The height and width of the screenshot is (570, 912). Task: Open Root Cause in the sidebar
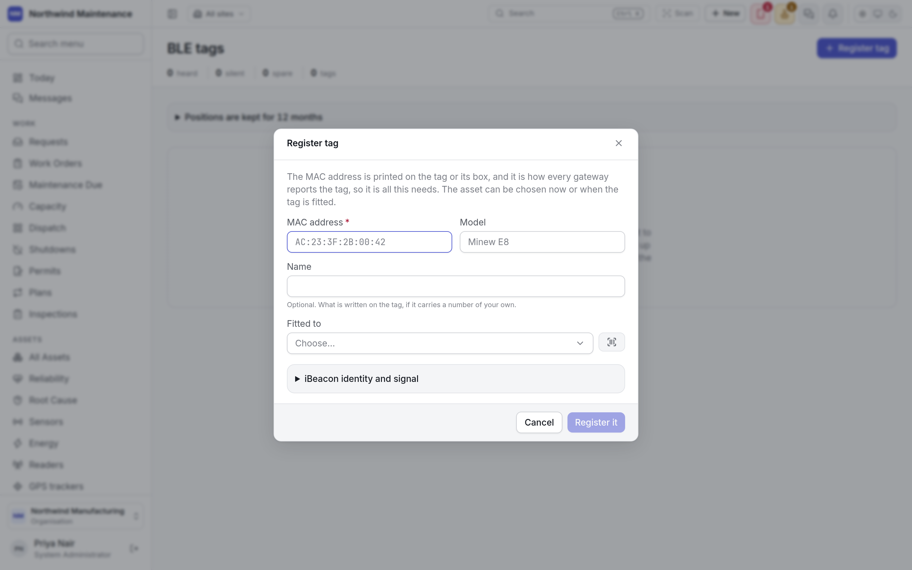[x=75, y=400]
